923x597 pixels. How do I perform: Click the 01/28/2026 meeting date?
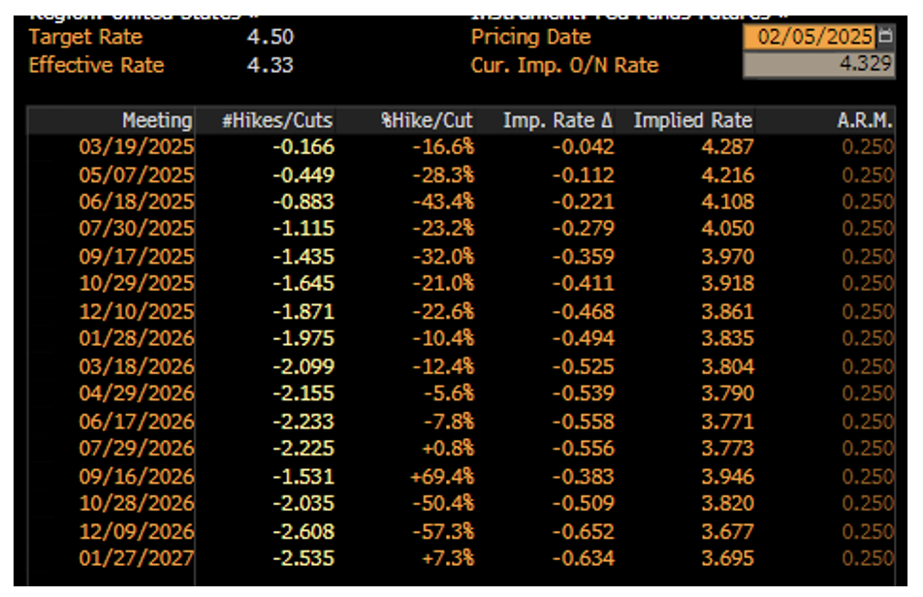tap(136, 339)
